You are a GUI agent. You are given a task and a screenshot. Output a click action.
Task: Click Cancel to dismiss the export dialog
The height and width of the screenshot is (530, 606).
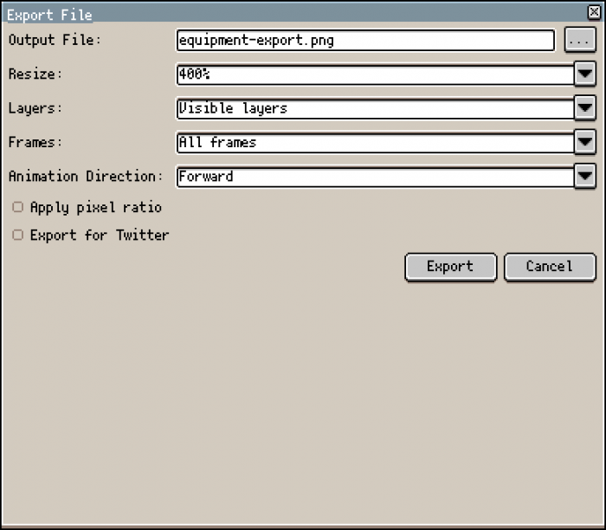click(550, 267)
